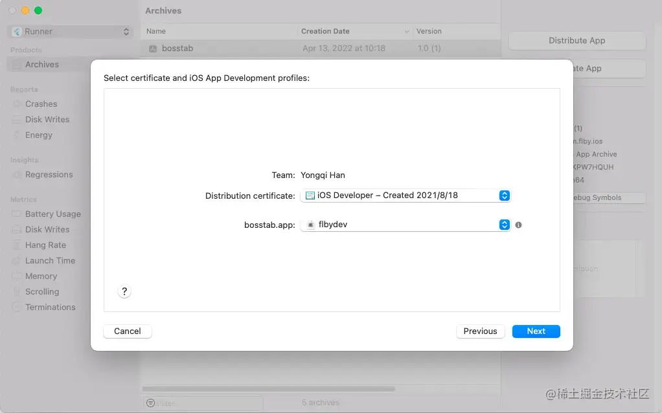The height and width of the screenshot is (413, 662).
Task: Click the Yongqi Han team name
Action: pyautogui.click(x=323, y=175)
